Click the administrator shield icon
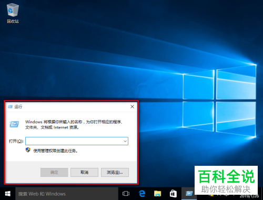 28,150
